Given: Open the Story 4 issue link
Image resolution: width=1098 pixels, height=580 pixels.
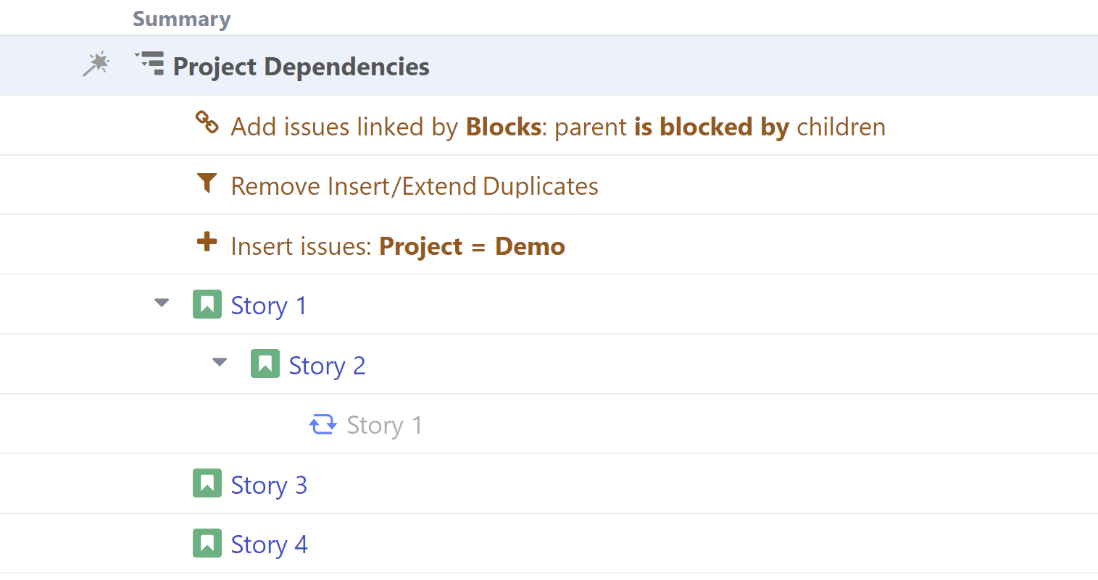Looking at the screenshot, I should tap(269, 544).
